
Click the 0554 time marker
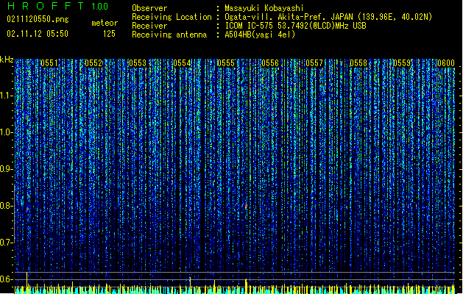tap(182, 63)
